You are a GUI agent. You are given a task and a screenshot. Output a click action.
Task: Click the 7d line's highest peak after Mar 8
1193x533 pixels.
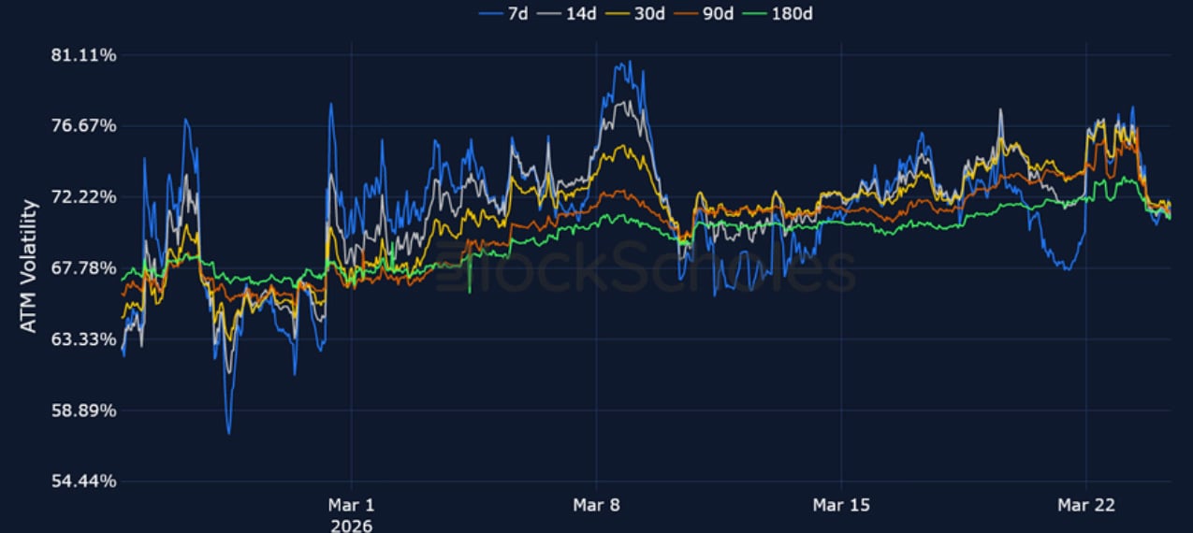click(630, 63)
